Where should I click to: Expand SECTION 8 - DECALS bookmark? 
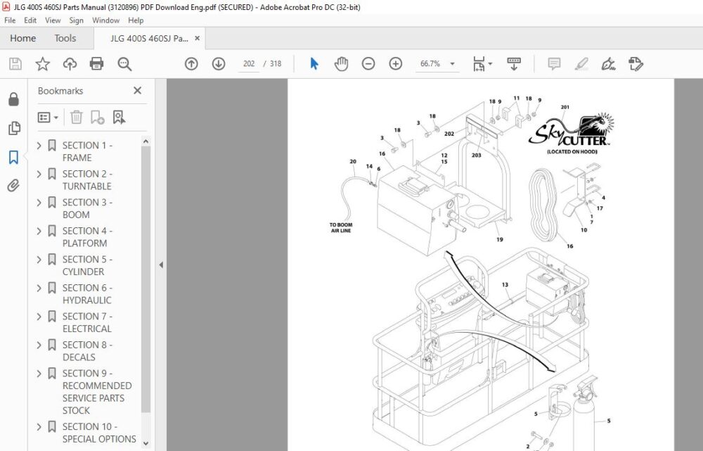click(39, 345)
